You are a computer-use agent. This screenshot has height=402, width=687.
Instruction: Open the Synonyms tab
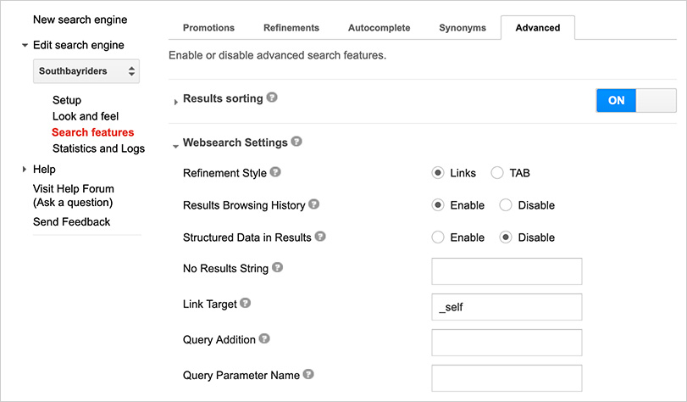(463, 28)
